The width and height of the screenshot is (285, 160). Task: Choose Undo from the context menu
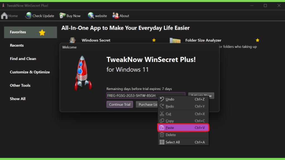click(x=183, y=99)
